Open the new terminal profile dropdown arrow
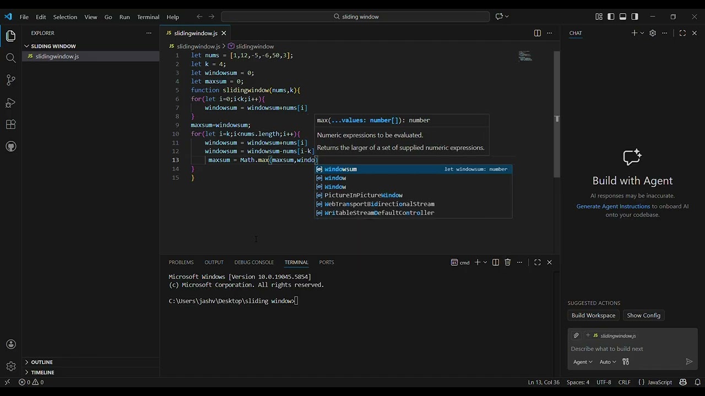This screenshot has height=396, width=705. coord(485,262)
